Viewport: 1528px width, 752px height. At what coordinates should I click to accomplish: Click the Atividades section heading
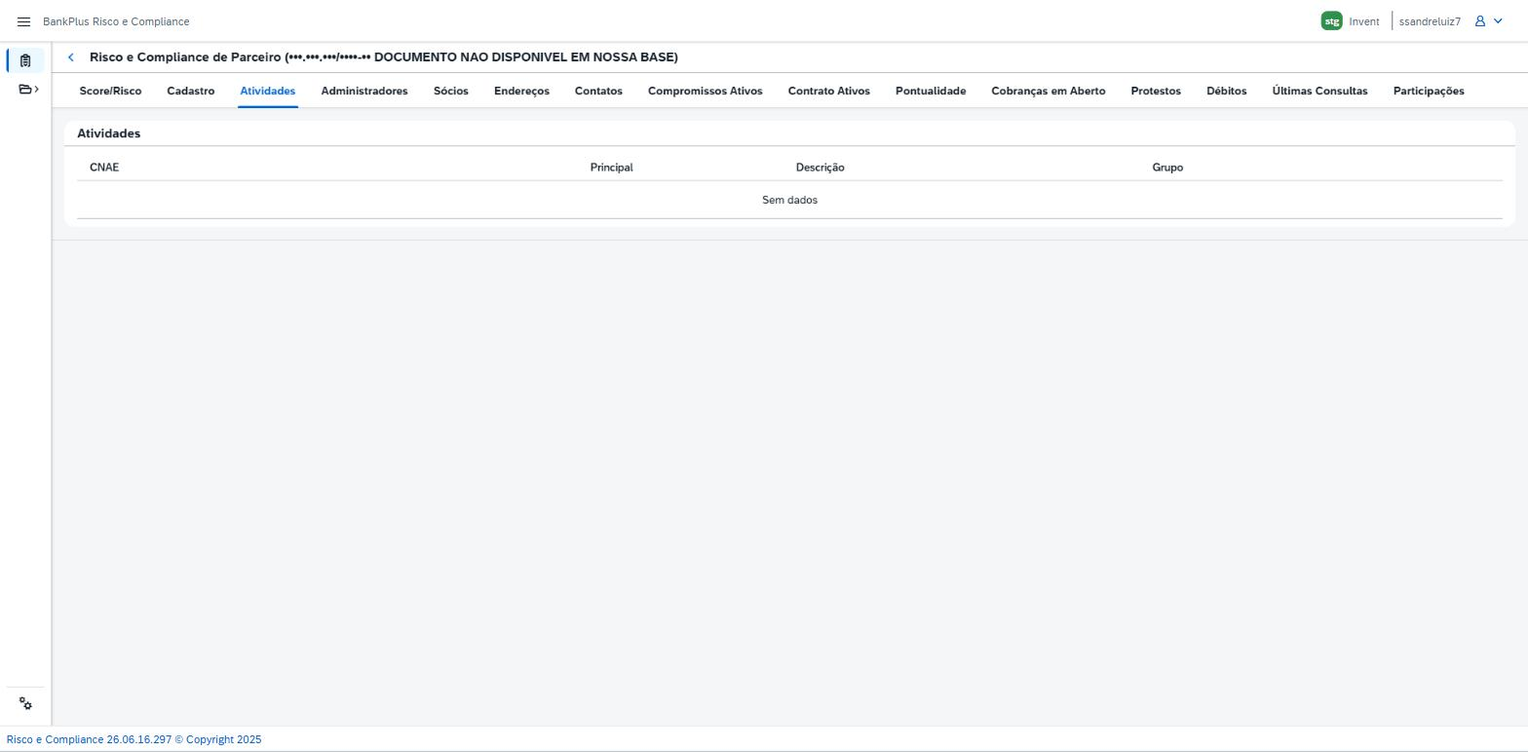click(x=109, y=133)
